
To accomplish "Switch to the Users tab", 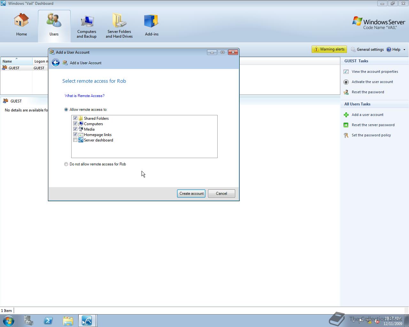I will [x=54, y=26].
